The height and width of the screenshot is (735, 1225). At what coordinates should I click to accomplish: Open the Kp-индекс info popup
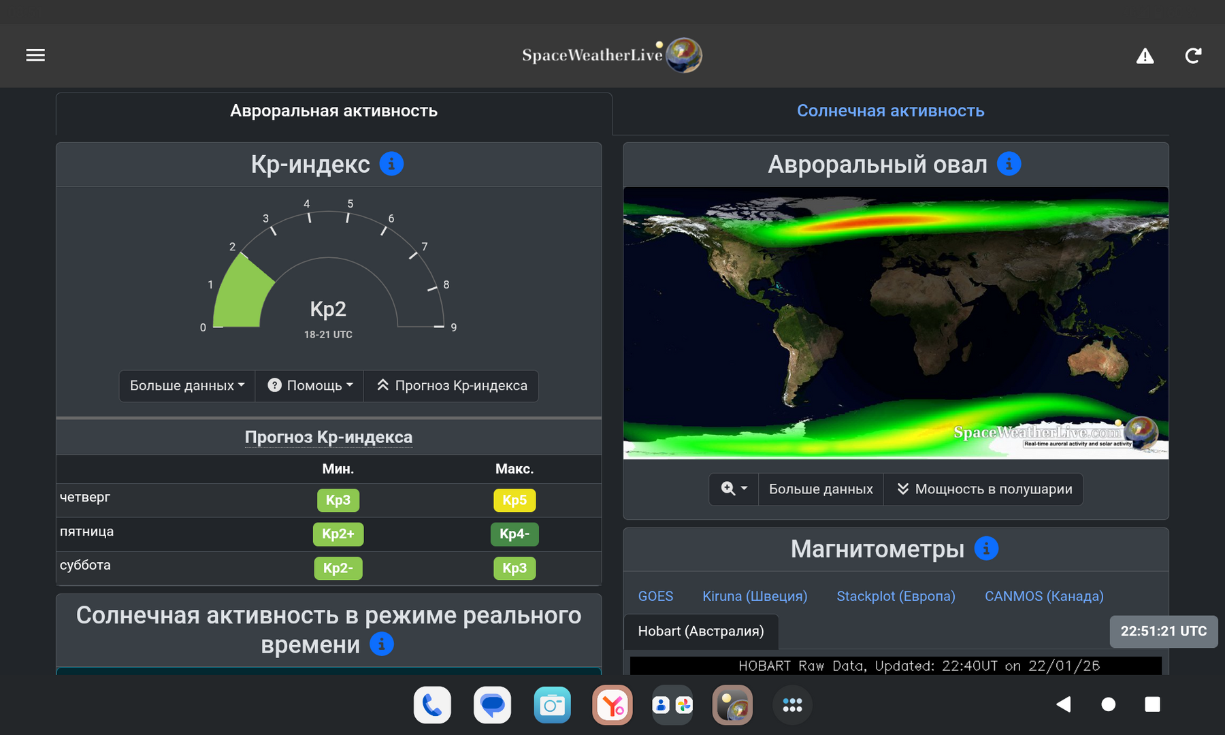pyautogui.click(x=391, y=163)
